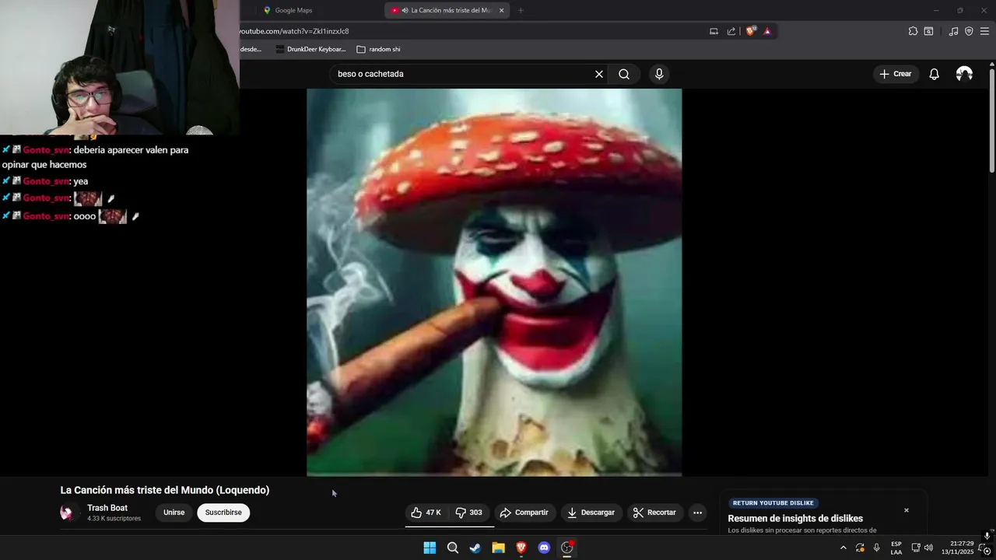Open the Brave hamburger main menu
The image size is (996, 560).
(x=984, y=31)
